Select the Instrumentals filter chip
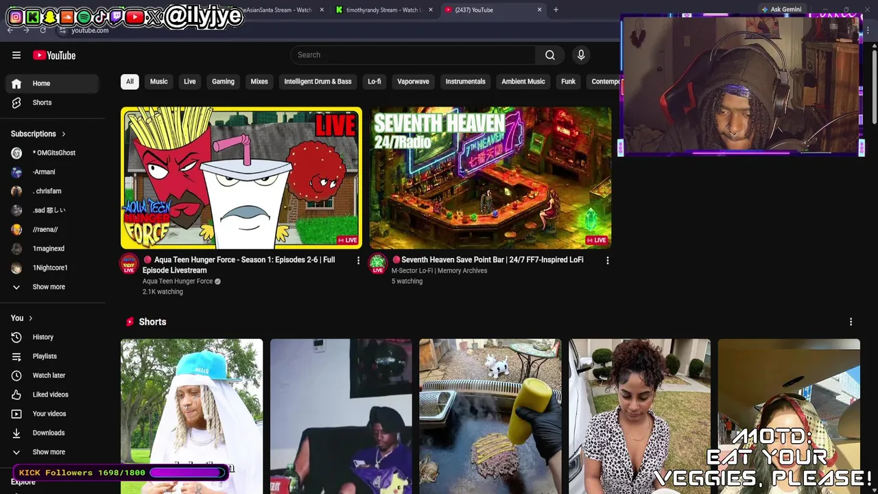The width and height of the screenshot is (878, 494). (465, 82)
